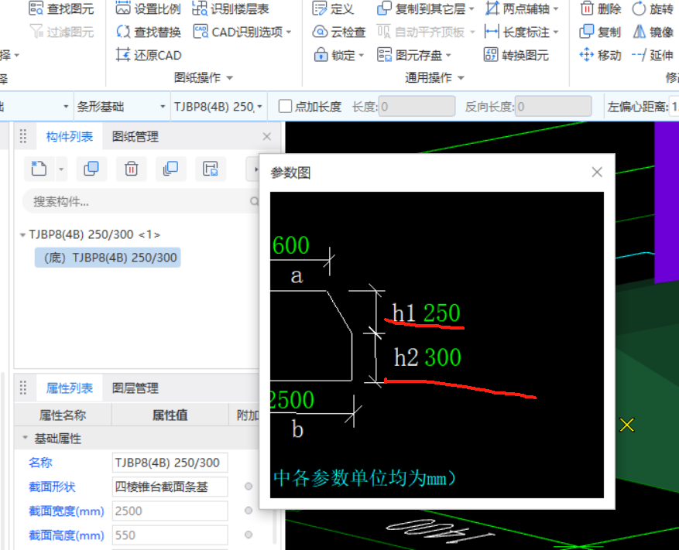Collapse the TJBP8(4B) 250/300 <1> tree node

[x=22, y=235]
